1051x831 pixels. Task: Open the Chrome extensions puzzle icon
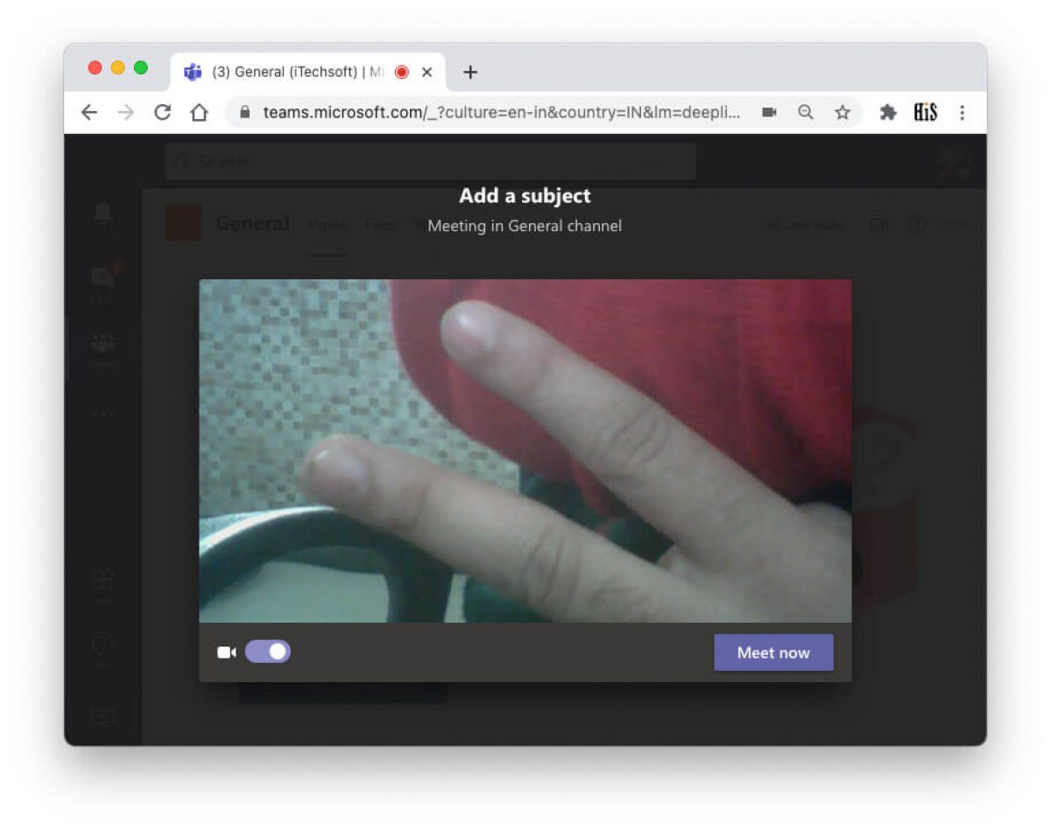point(887,112)
